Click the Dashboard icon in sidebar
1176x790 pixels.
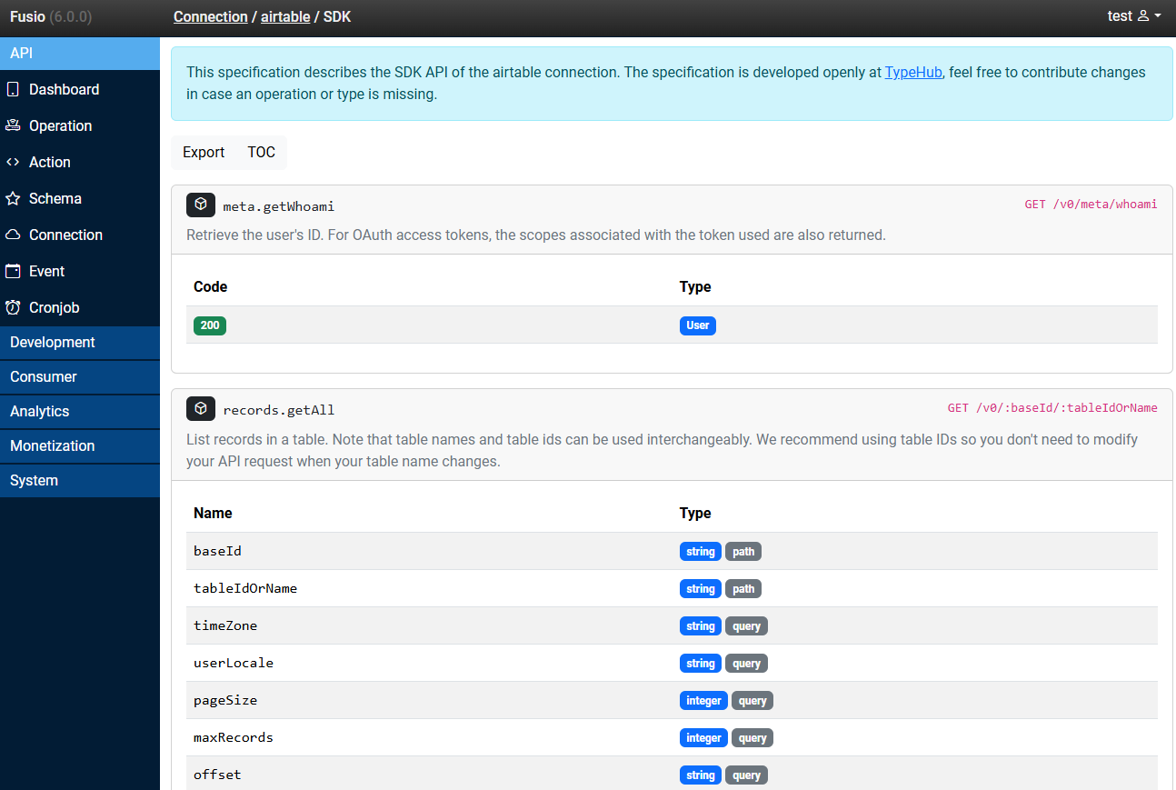13,89
